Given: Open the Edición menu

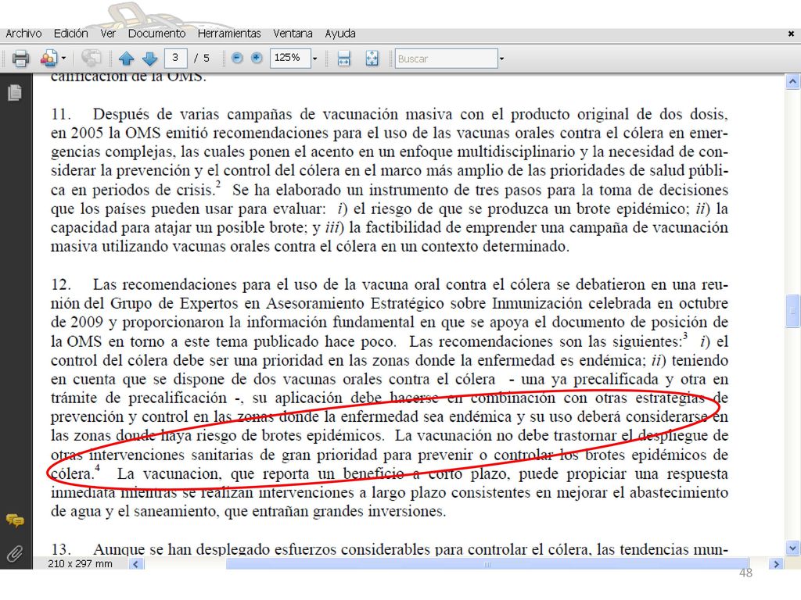Looking at the screenshot, I should click(x=71, y=34).
